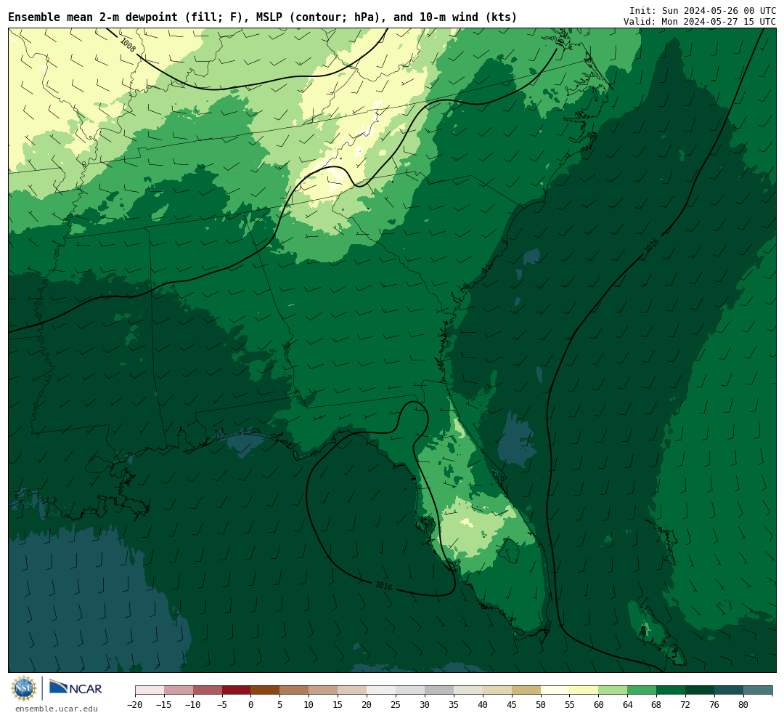Viewport: 784px width, 718px height.
Task: Click the colorbar tick label 72
Action: tap(685, 704)
